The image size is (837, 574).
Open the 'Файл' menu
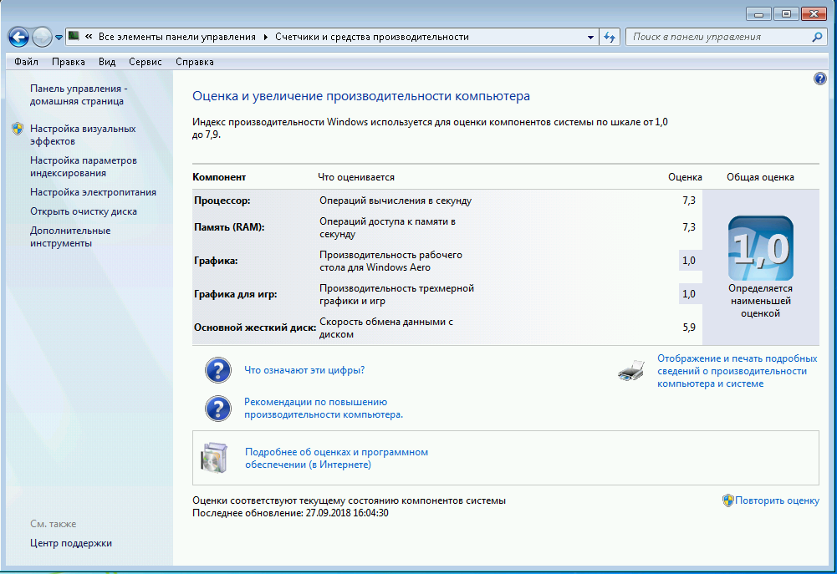[x=26, y=62]
